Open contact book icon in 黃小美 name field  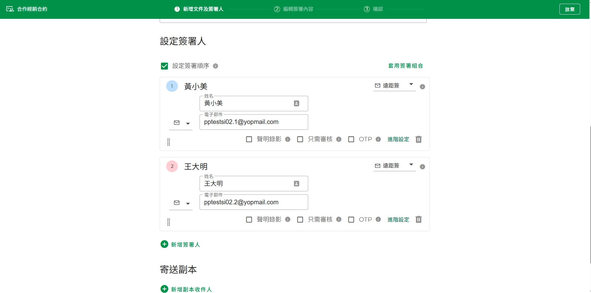296,104
